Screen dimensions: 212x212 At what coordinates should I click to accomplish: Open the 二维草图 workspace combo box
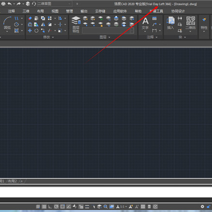54,4
